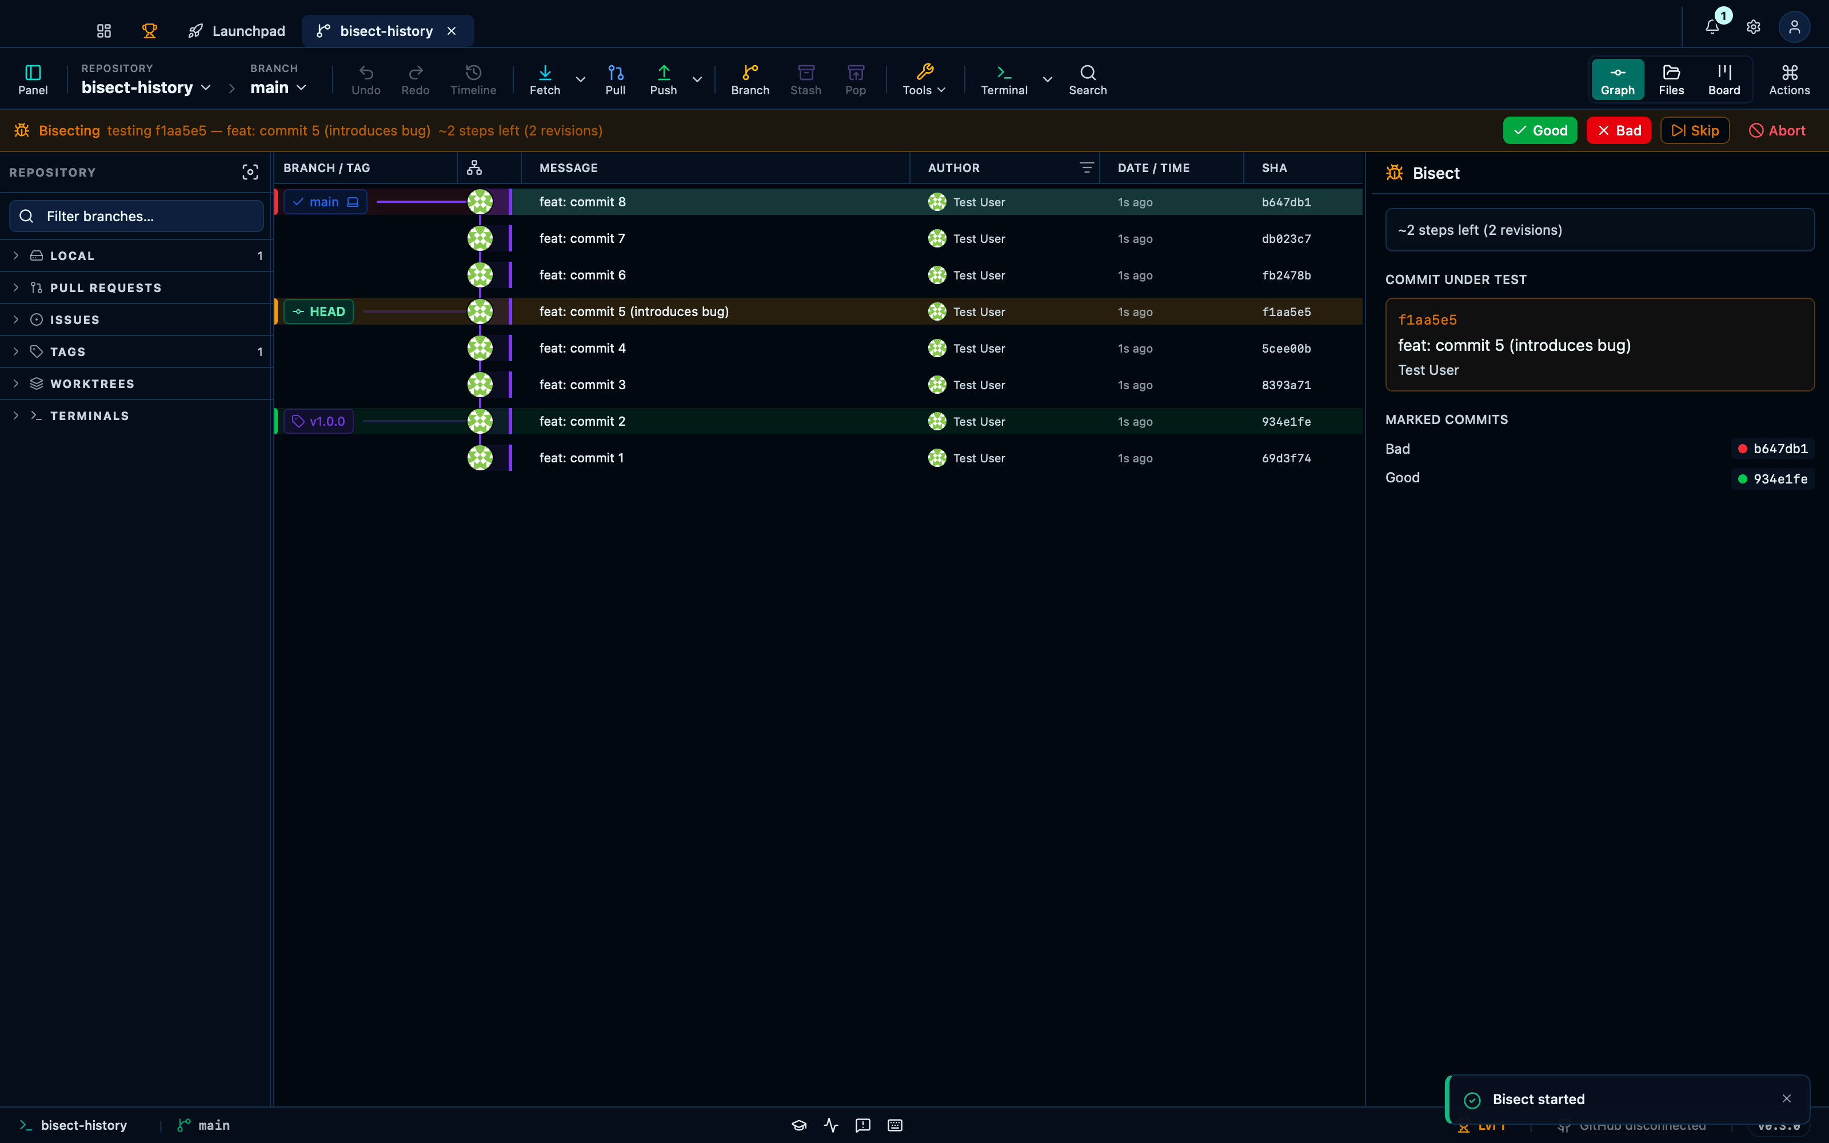
Task: Abort the bisect session
Action: pos(1777,131)
